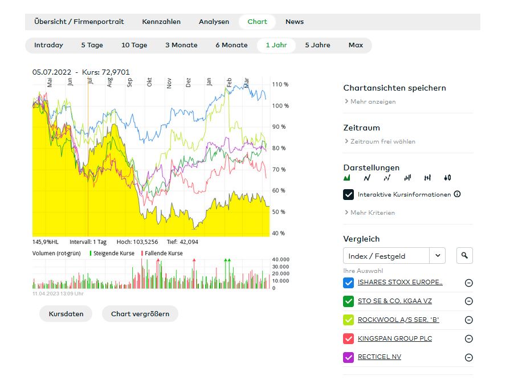Open info icon beside Interaktive Kursinformationen

click(457, 194)
